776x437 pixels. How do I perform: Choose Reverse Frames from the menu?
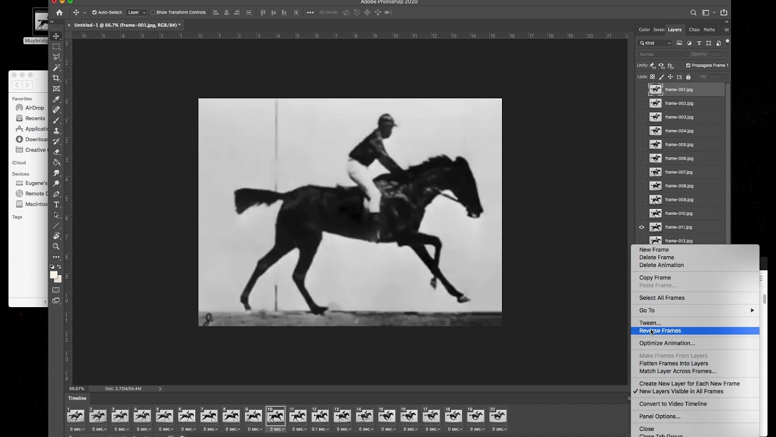(x=695, y=331)
